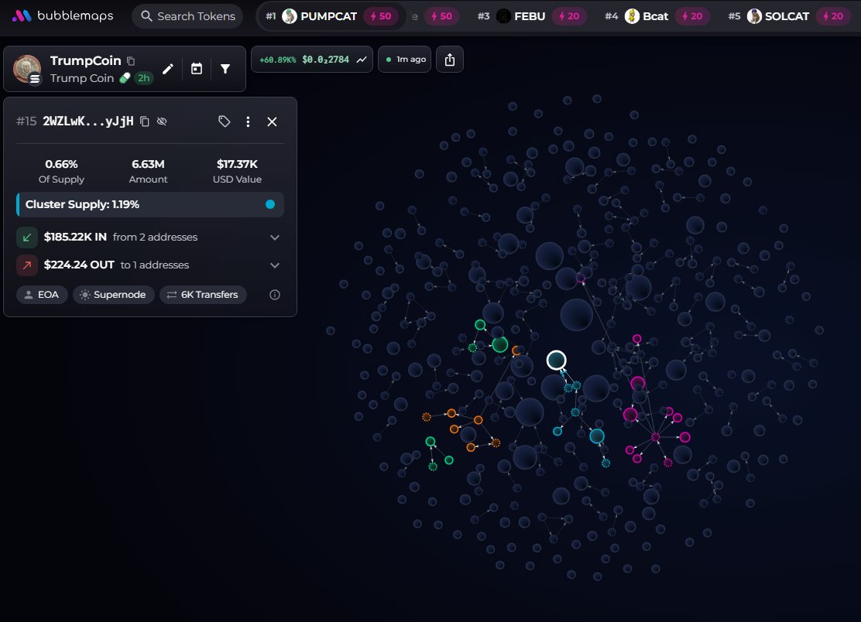Screen dimensions: 861x622
Task: Click the tag label icon
Action: (224, 121)
